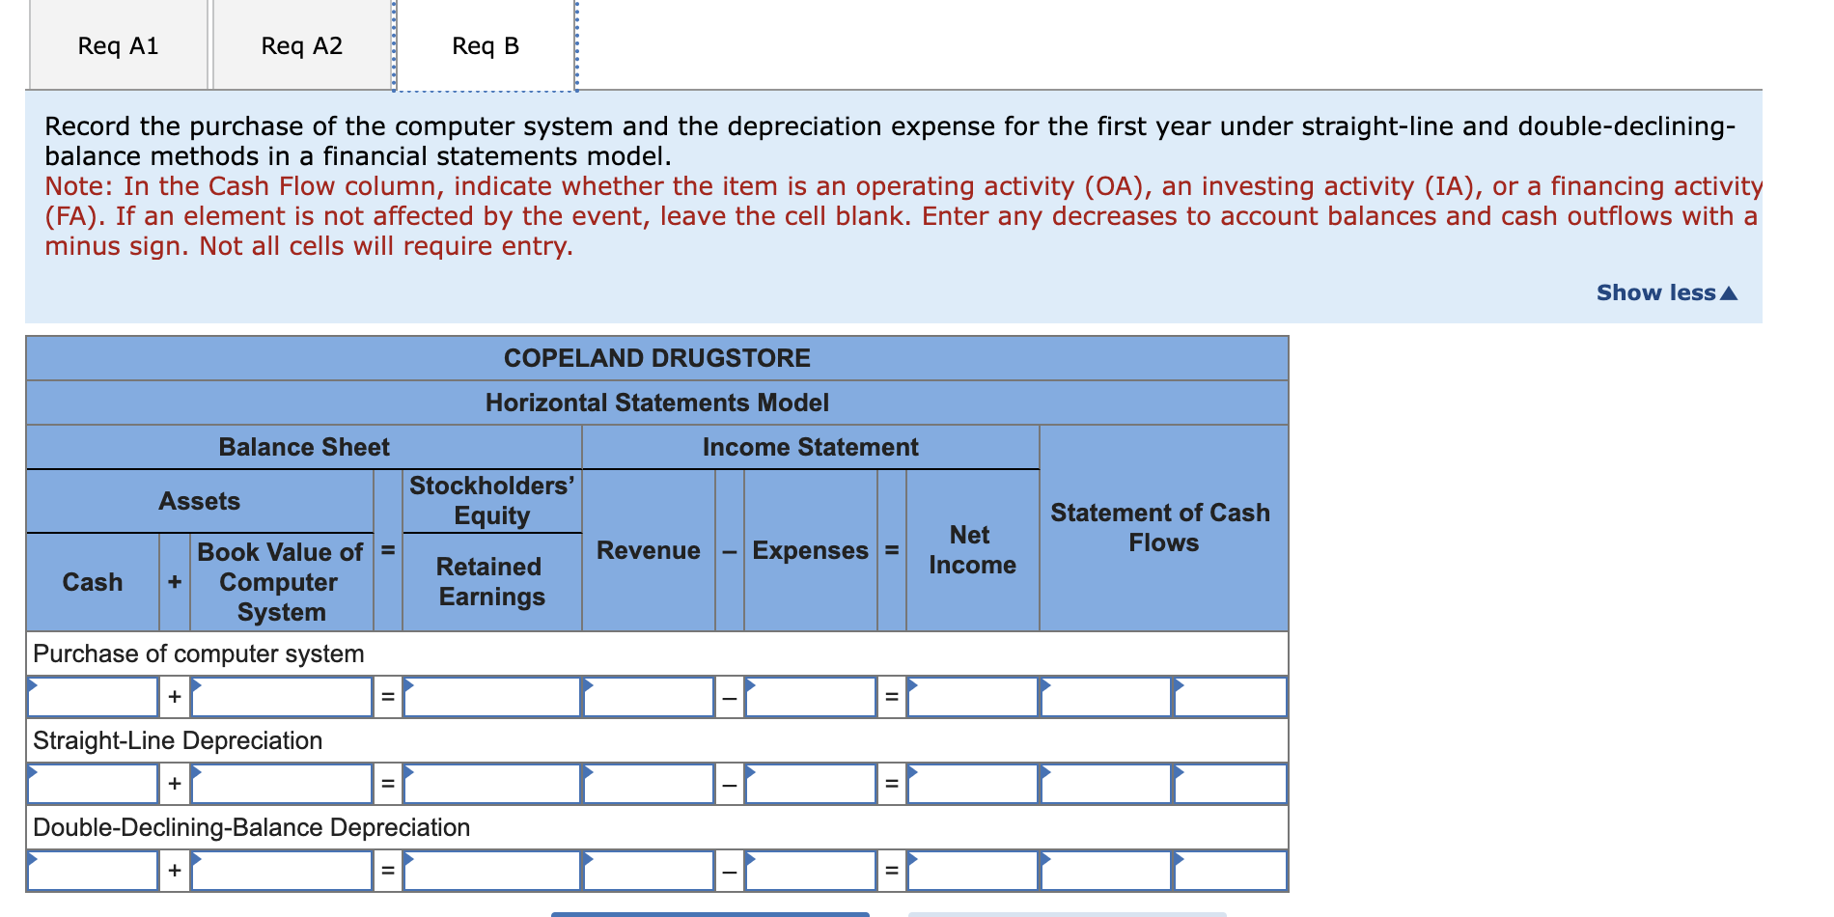This screenshot has height=917, width=1834.
Task: Click Expenses cell in Double-Declining-Balance row
Action: click(811, 871)
